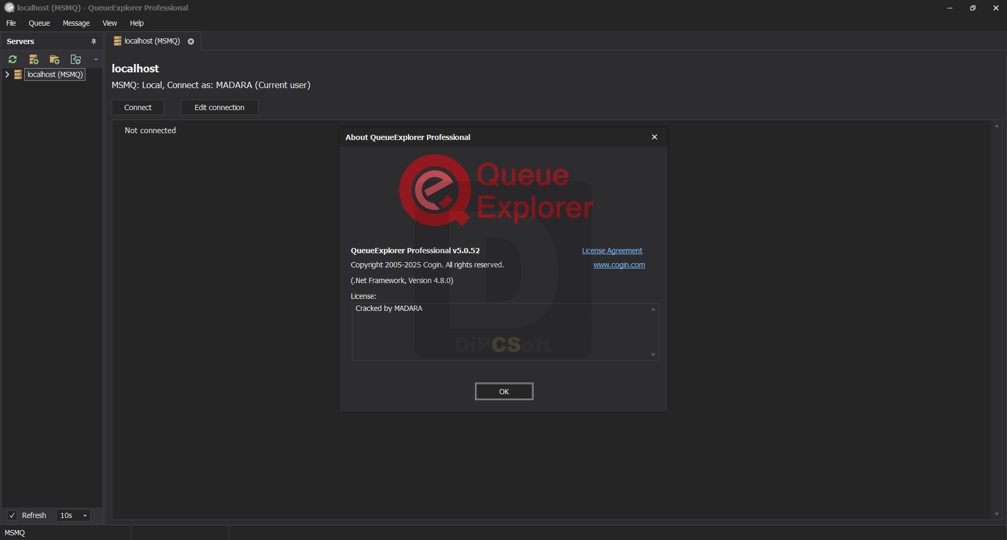The height and width of the screenshot is (540, 1007).
Task: Click the Connect button
Action: [x=138, y=107]
